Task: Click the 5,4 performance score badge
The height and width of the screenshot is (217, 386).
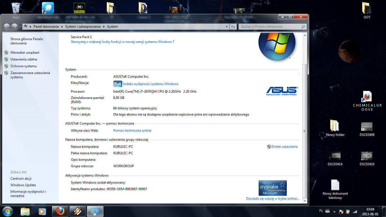Action: (118, 84)
